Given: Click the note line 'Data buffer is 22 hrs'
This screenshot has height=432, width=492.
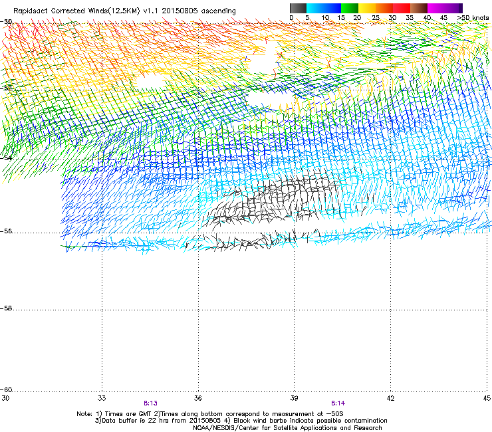Looking at the screenshot, I should (241, 421).
